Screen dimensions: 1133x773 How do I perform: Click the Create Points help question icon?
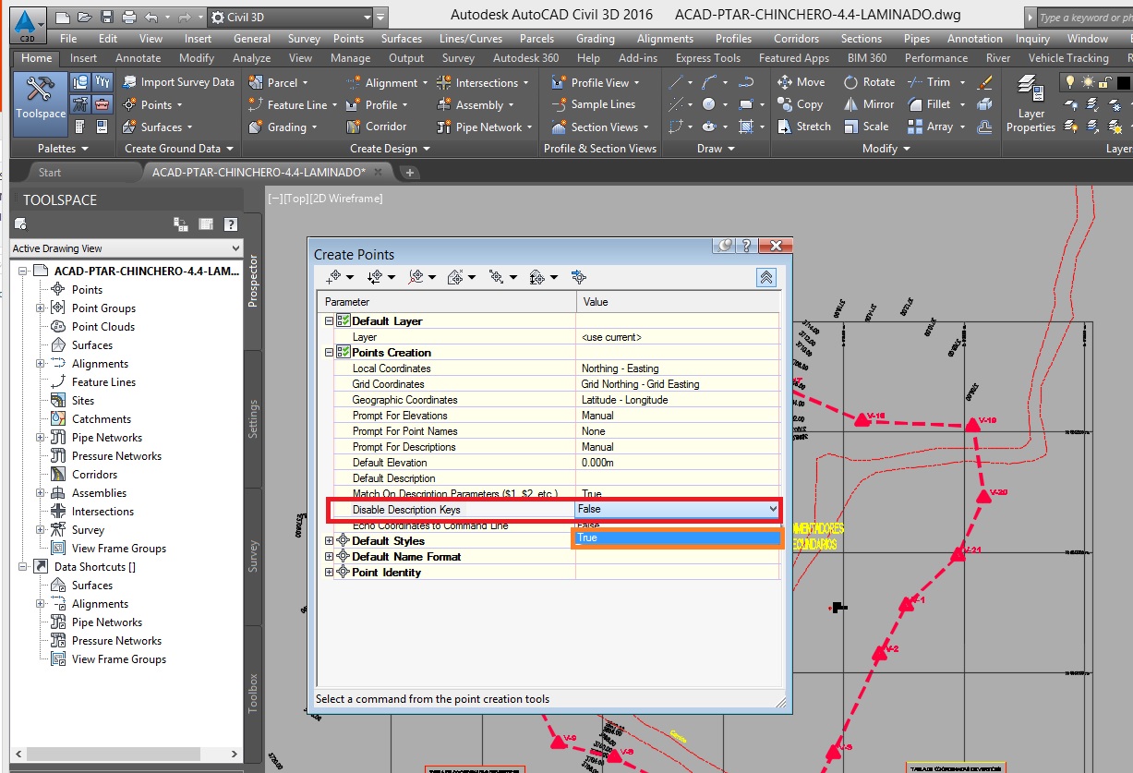747,246
